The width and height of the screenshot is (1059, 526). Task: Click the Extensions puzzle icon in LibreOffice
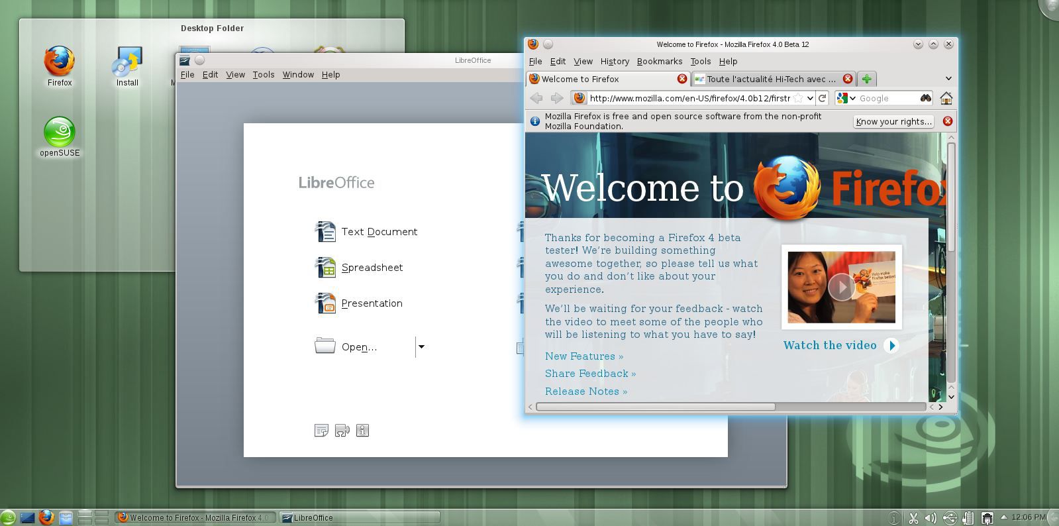pos(342,431)
